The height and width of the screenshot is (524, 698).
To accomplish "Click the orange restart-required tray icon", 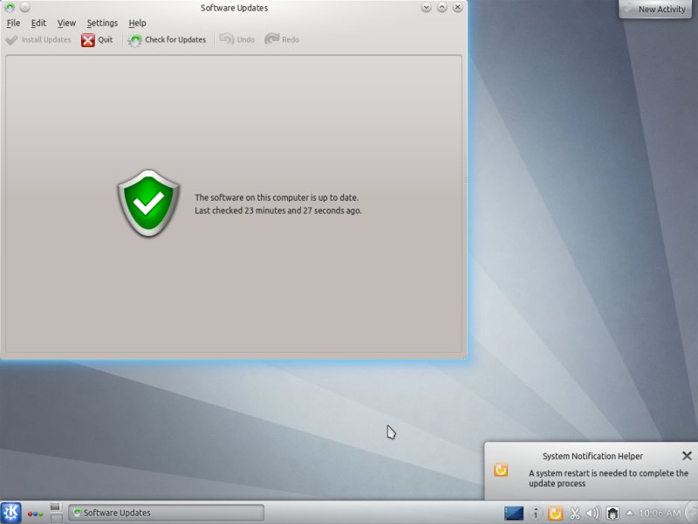I will pos(555,514).
